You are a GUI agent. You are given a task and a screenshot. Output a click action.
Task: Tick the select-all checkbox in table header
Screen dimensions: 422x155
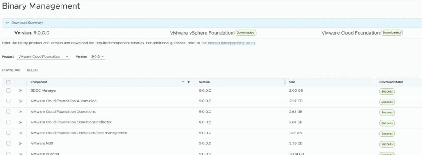(8, 82)
